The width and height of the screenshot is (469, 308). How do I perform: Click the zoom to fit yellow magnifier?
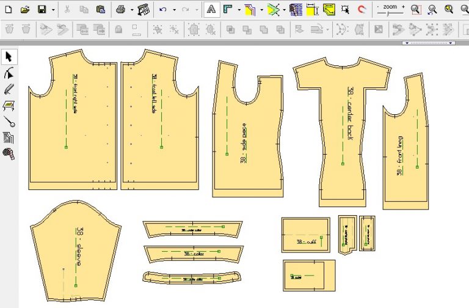coord(449,10)
